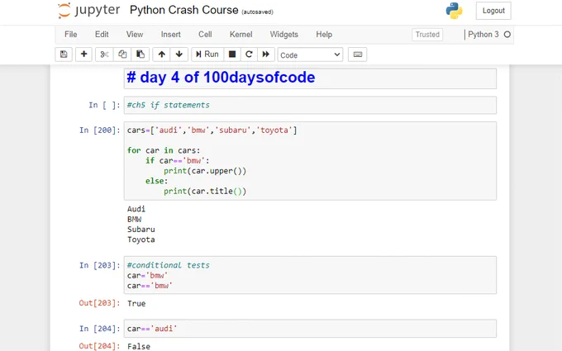Click the else: line in cell 200
Viewport: 562px width, 351px height.
(x=156, y=181)
